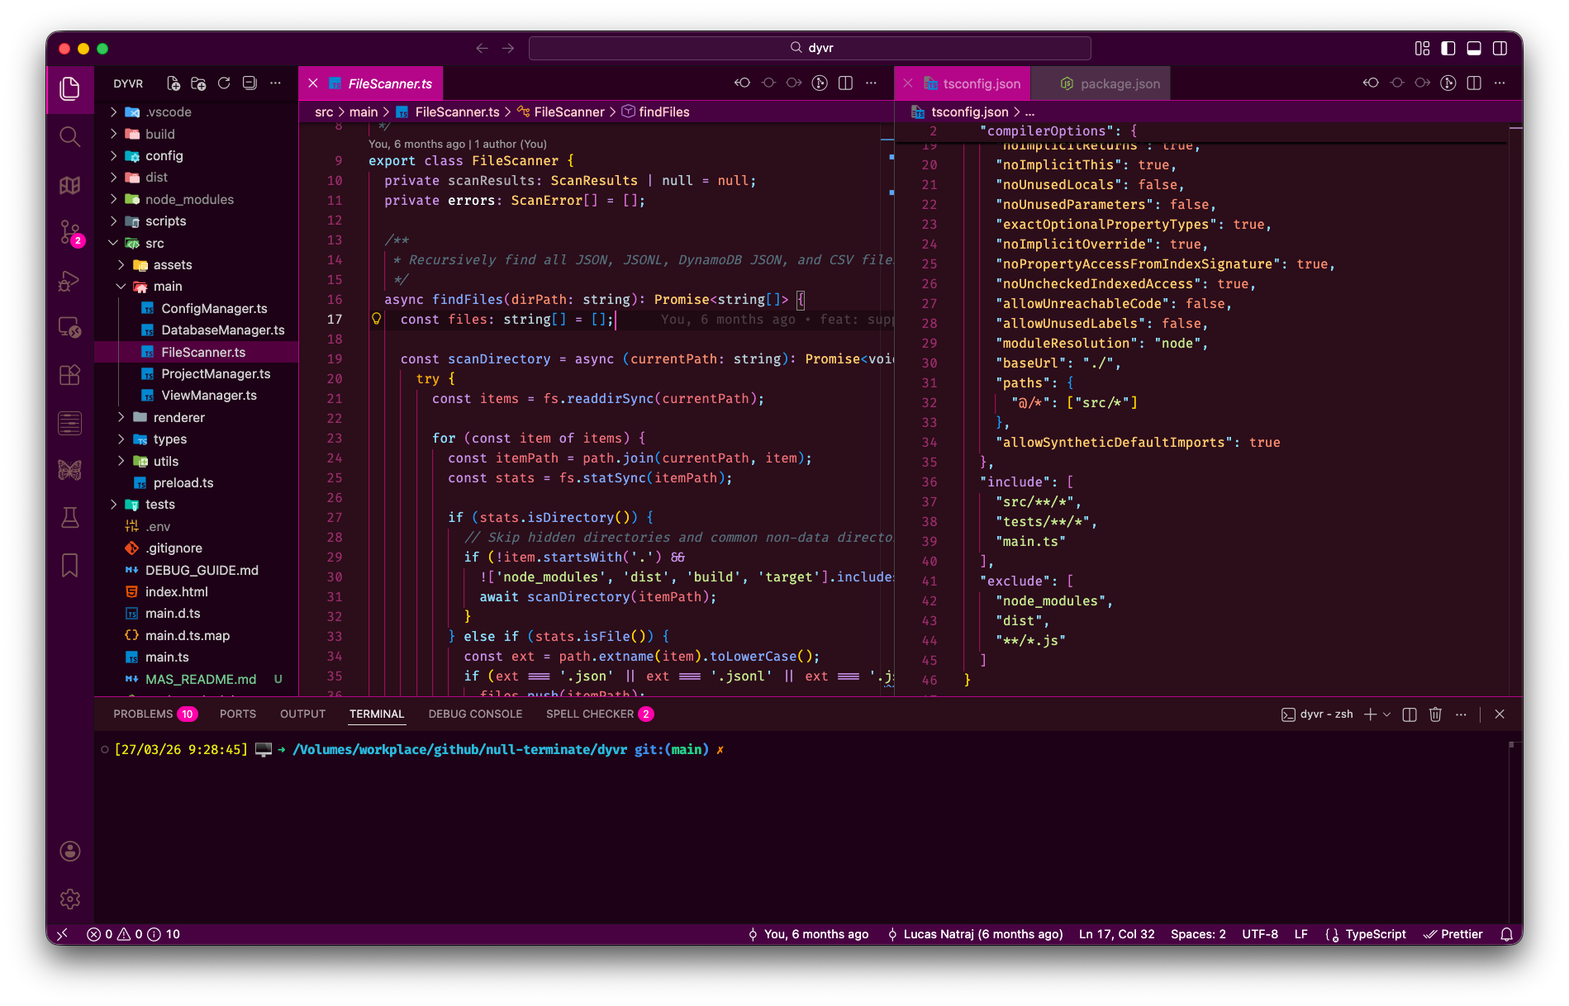Viewport: 1569px width, 1006px height.
Task: Open Source Control view with badge 2
Action: (70, 233)
